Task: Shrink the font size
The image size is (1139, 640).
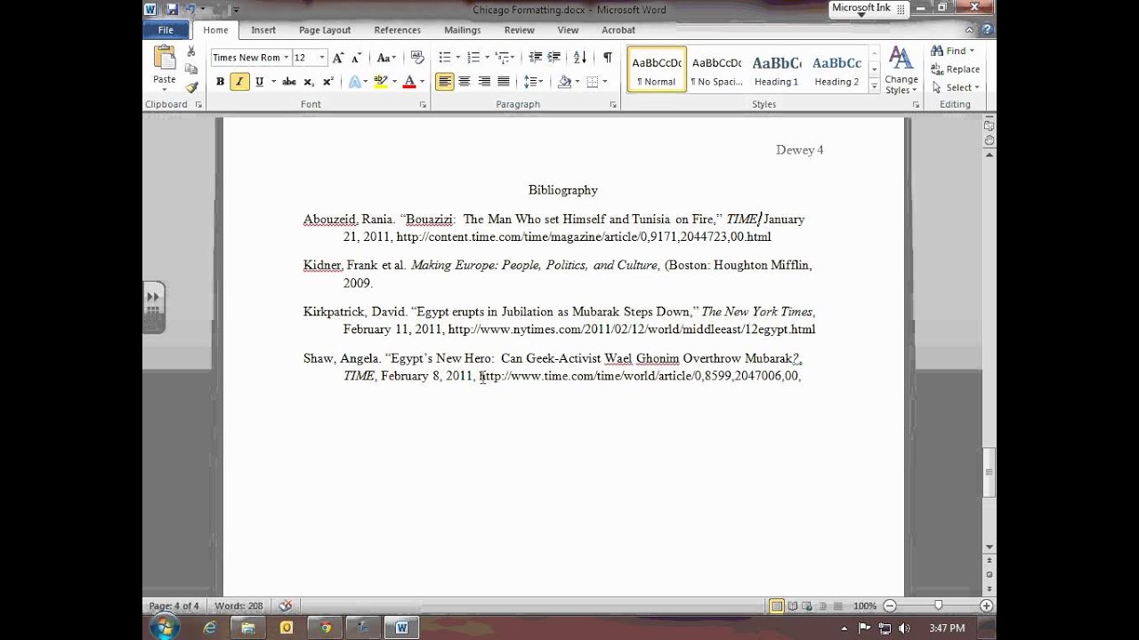Action: 355,58
